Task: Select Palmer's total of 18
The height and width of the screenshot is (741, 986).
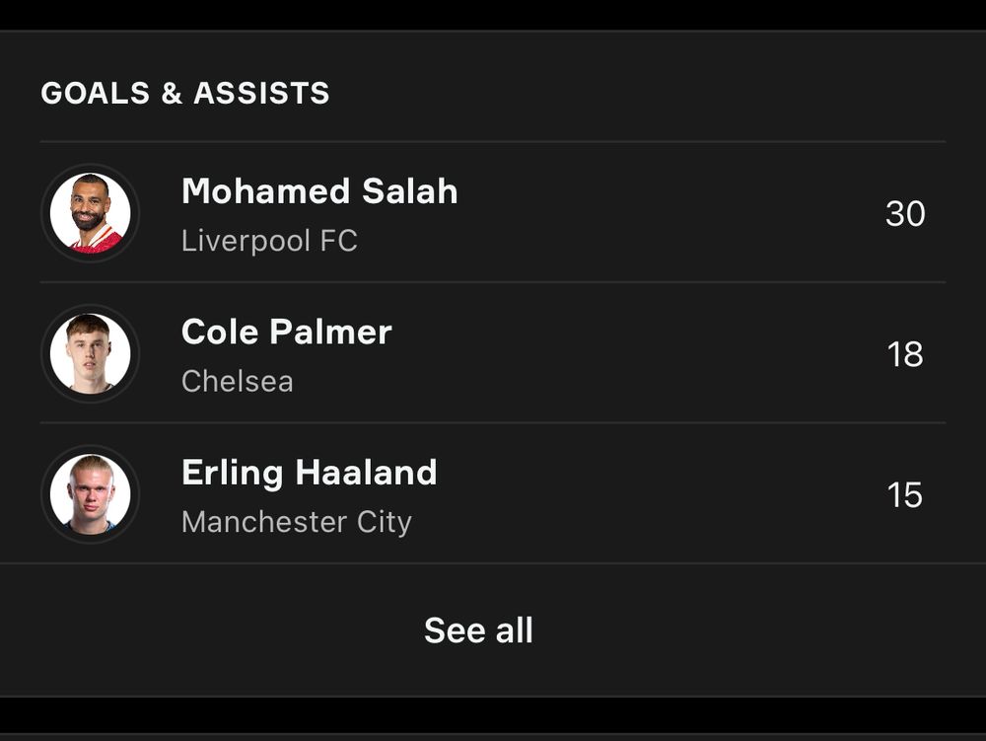Action: [x=905, y=354]
